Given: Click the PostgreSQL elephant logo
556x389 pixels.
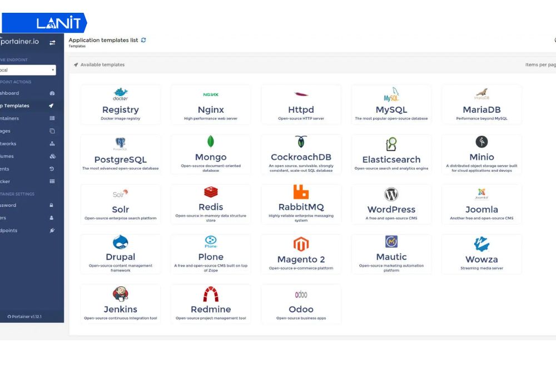Looking at the screenshot, I should click(121, 144).
